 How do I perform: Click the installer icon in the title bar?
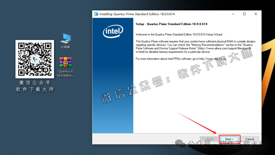pos(96,14)
